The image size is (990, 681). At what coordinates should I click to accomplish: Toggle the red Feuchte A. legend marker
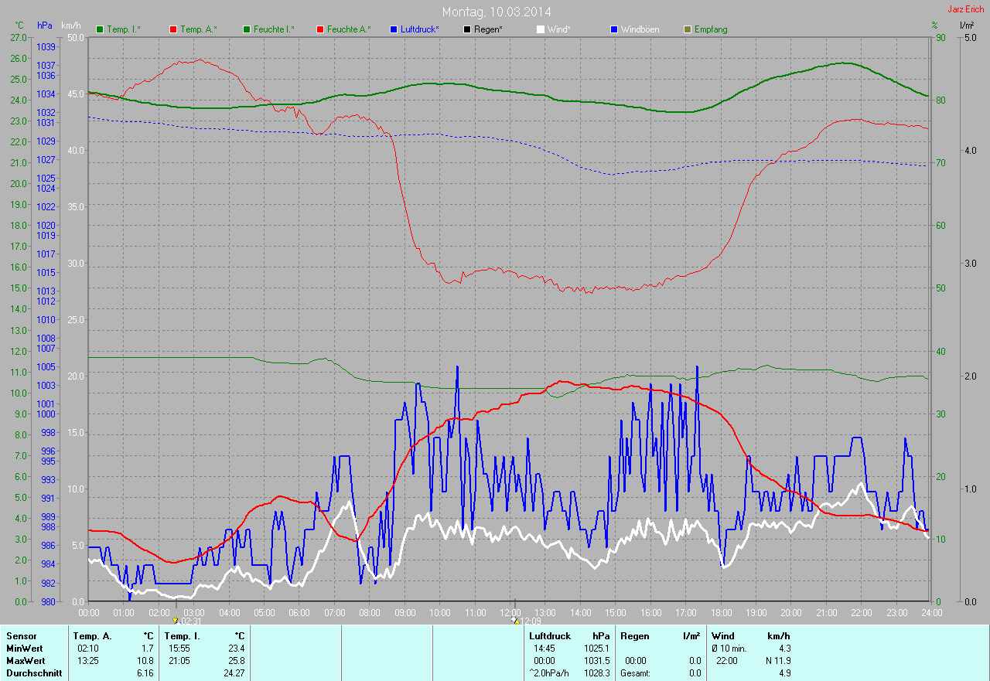click(x=319, y=29)
